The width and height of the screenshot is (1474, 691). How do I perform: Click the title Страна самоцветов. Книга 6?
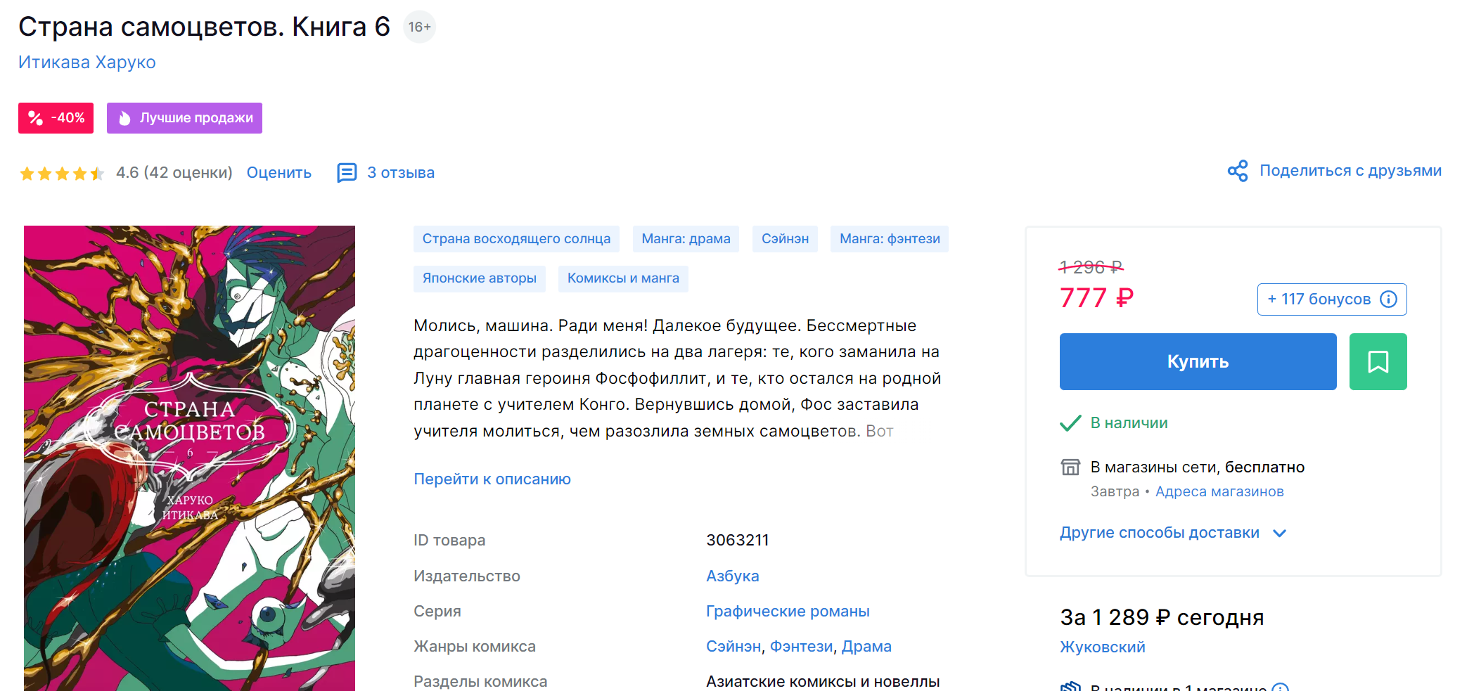(204, 27)
